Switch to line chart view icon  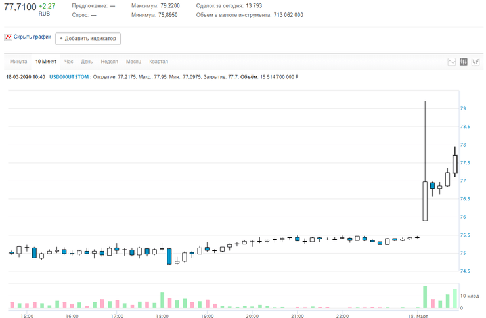[x=452, y=62]
